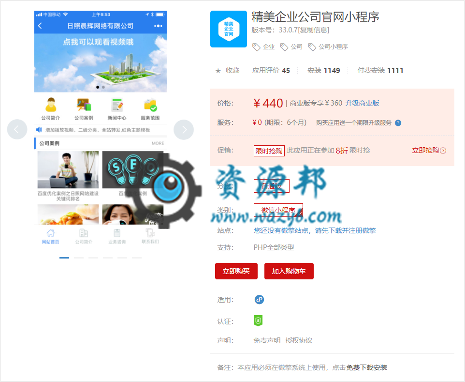Click the city banner image in phone preview
This screenshot has width=465, height=382.
click(101, 63)
